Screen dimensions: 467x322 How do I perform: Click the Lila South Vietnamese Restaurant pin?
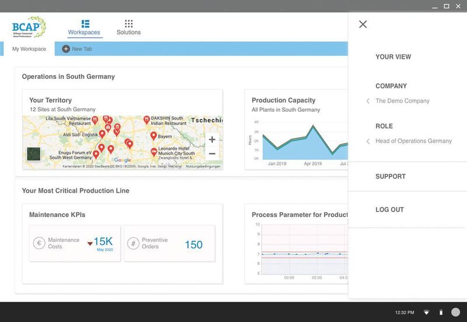tap(95, 120)
